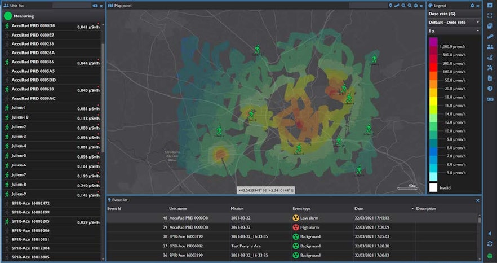
Task: Select the ruler measure tool in Map panel
Action: tap(397, 5)
